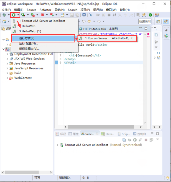Screen dimensions: 171x182
Task: Click the green Run toolbar button
Action: pyautogui.click(x=14, y=15)
